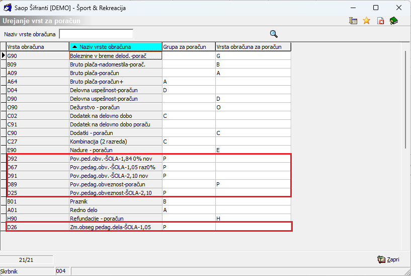Select the Boleznine v breme delod.-porač row
Viewport: 411px width, 276px height.
[116, 55]
